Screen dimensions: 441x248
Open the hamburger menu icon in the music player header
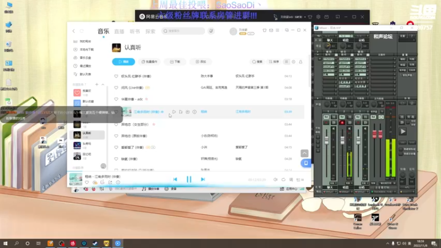tap(277, 30)
